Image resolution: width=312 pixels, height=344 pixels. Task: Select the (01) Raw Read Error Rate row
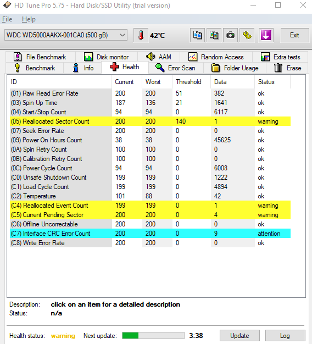point(150,93)
